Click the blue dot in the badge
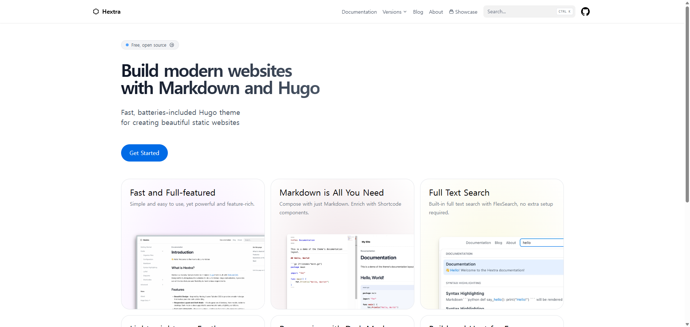690x327 pixels. pos(127,45)
